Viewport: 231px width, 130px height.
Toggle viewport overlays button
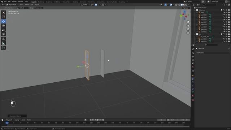pyautogui.click(x=171, y=5)
